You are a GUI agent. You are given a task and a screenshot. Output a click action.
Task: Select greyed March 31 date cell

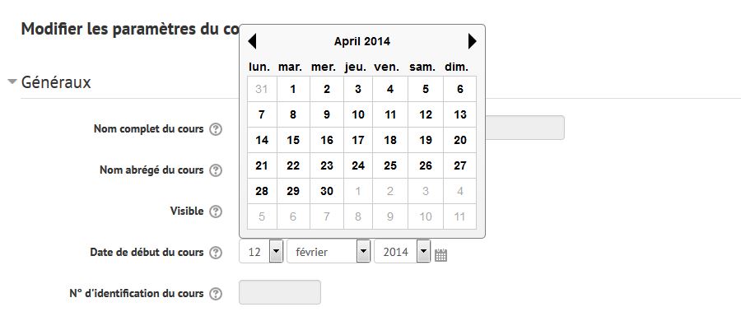click(x=261, y=89)
